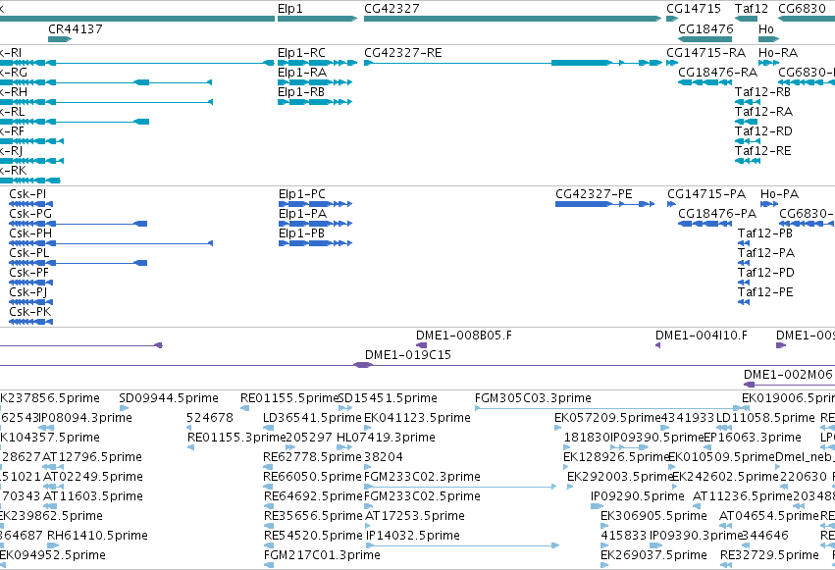Select the FGM233C02.3prime EST label

click(x=422, y=477)
